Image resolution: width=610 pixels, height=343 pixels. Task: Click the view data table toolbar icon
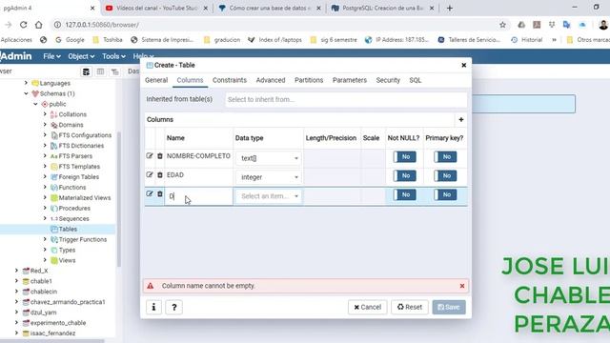100,71
